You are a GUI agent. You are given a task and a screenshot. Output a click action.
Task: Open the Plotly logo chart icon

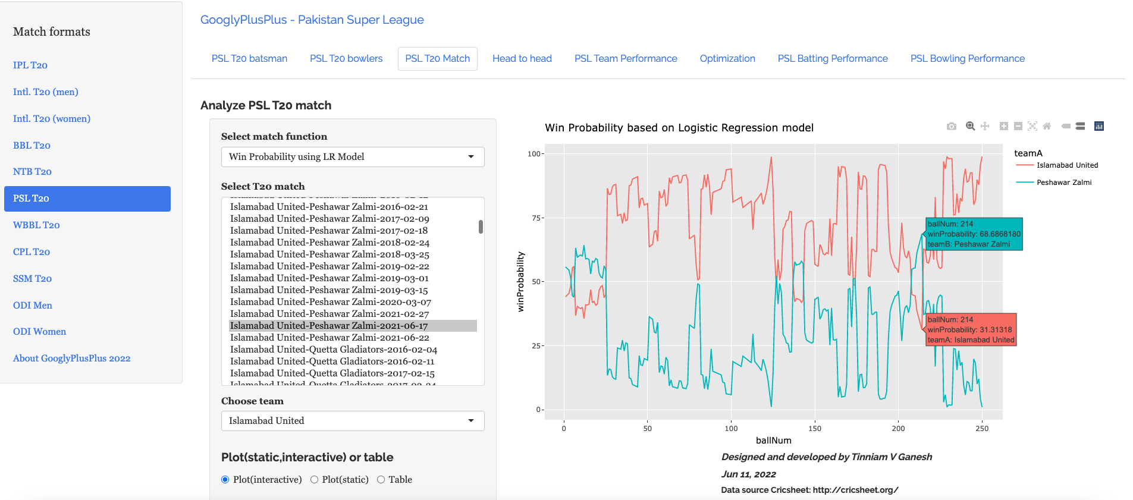pos(1099,126)
